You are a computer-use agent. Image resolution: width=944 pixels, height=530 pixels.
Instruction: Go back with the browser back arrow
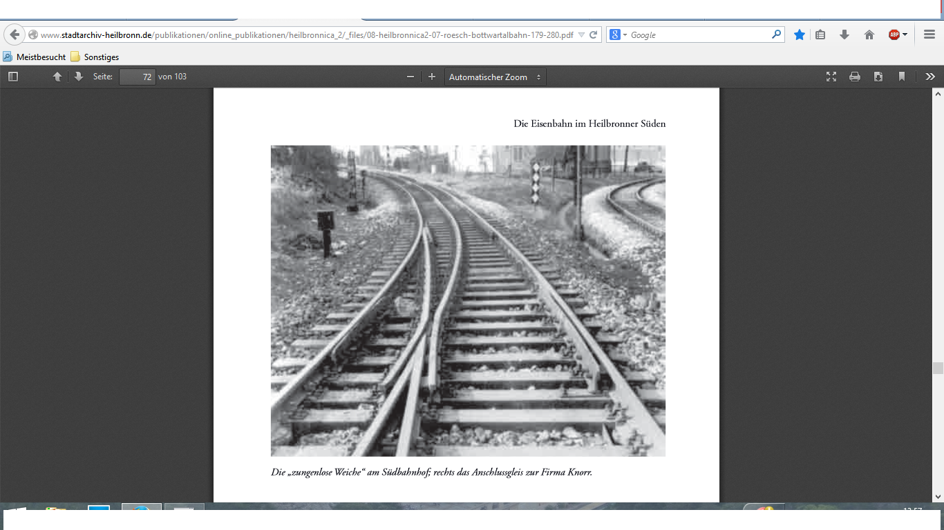click(x=14, y=35)
